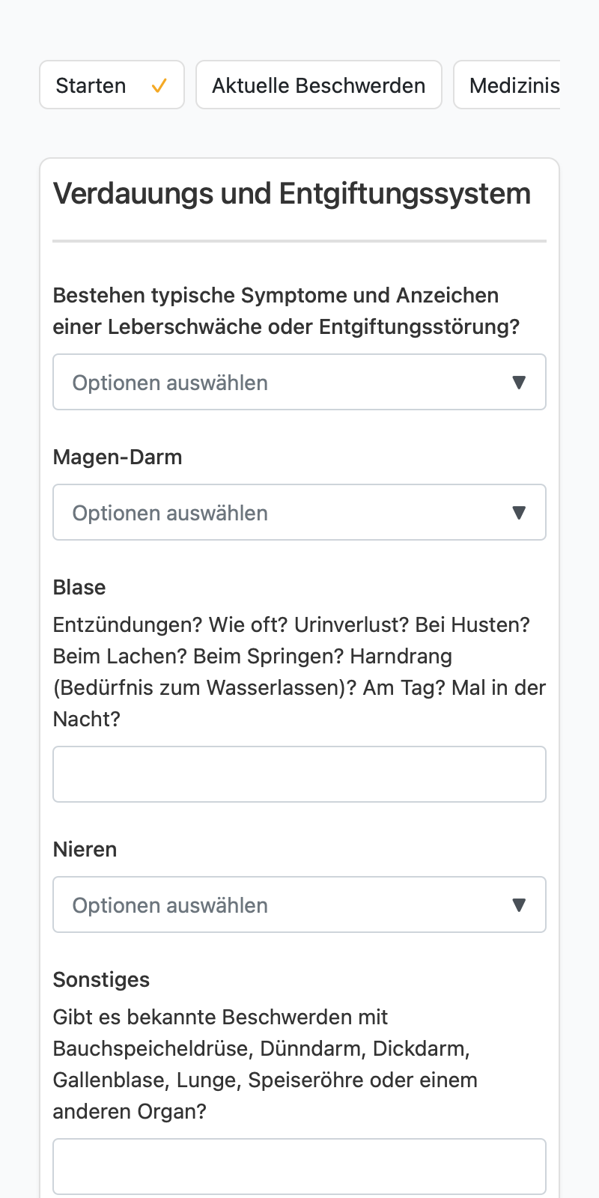Click the triangle arrow in Nieren select
The image size is (599, 1198).
(x=519, y=905)
